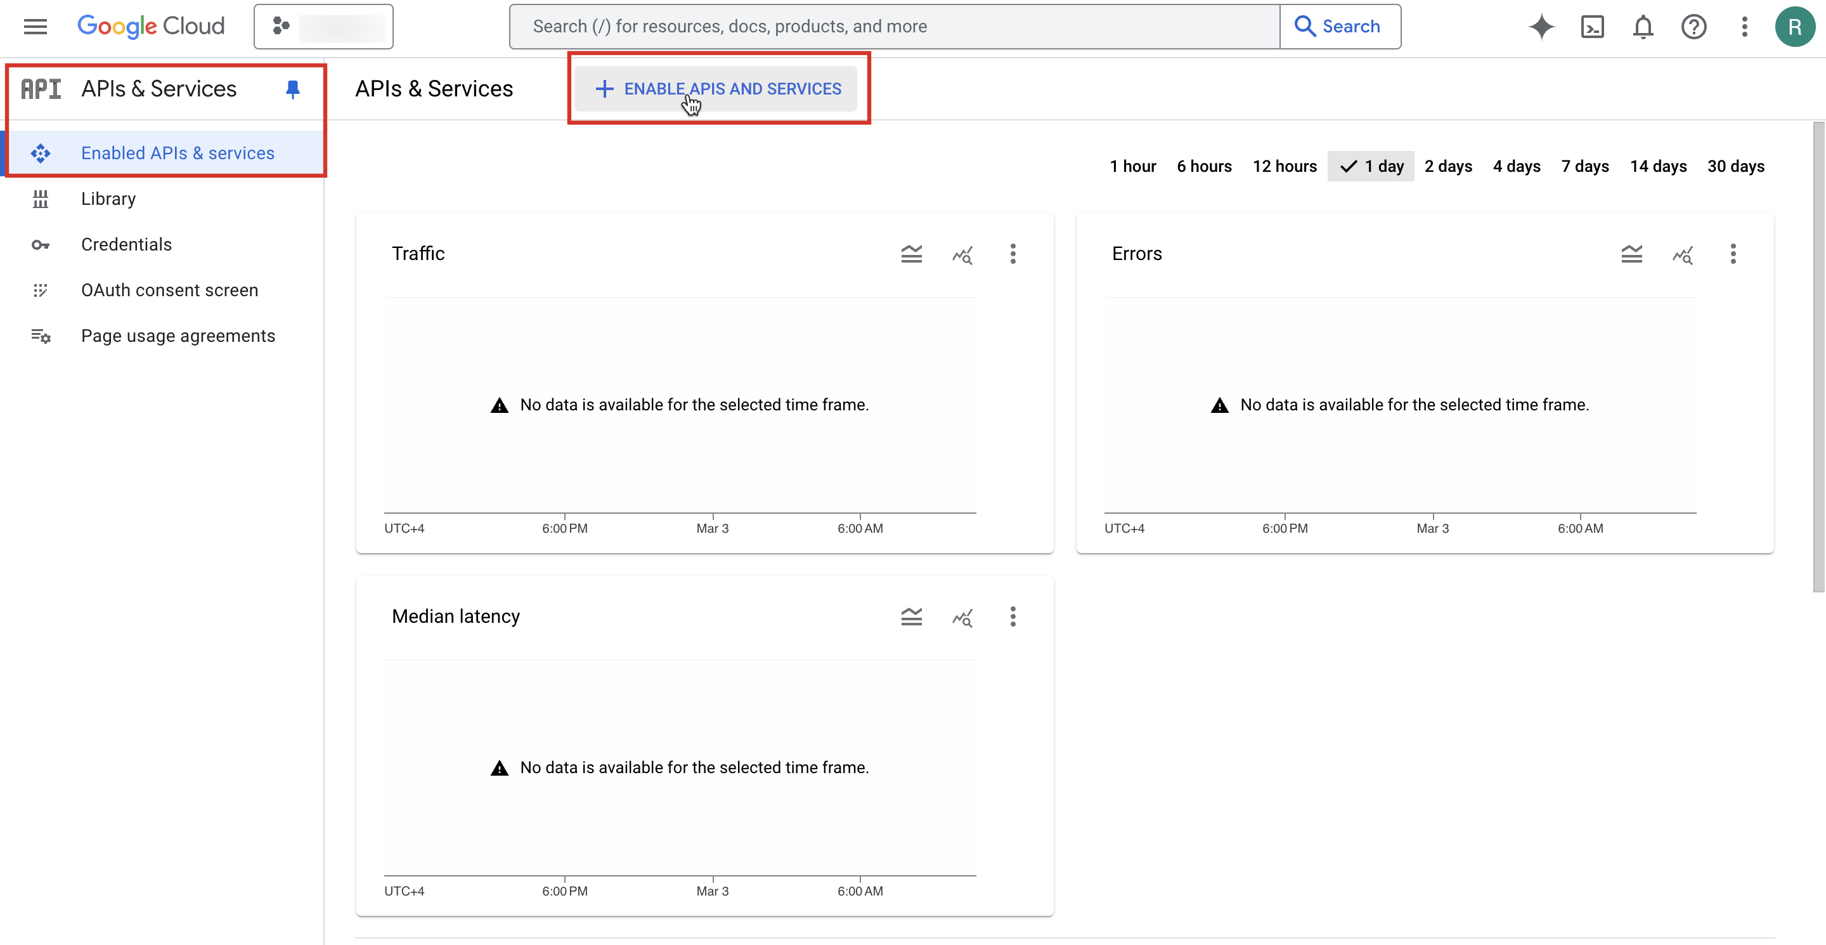Open the account avatar R
1826x945 pixels.
[x=1795, y=27]
